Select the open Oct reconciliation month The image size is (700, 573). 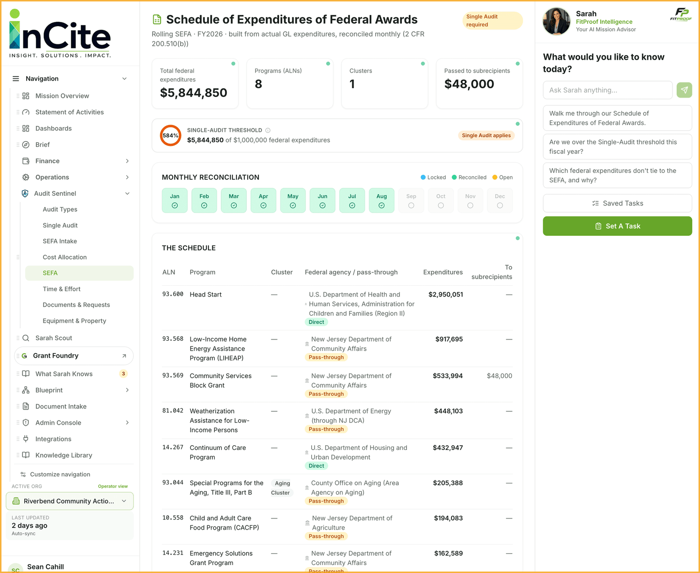tap(441, 200)
